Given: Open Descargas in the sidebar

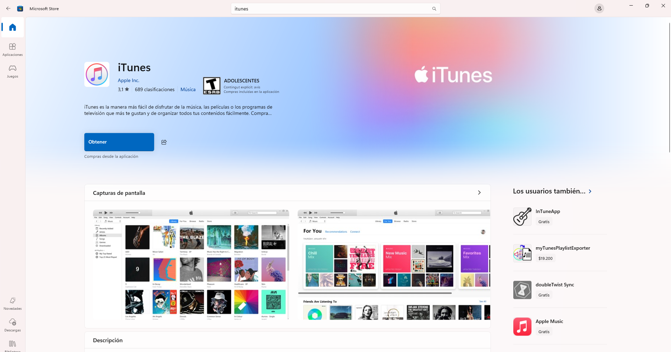Looking at the screenshot, I should point(13,325).
